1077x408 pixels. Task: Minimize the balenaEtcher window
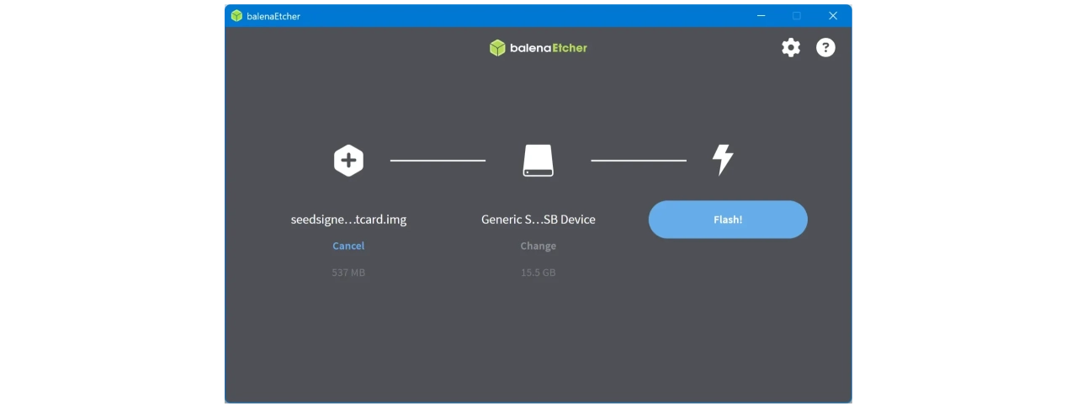pos(761,16)
